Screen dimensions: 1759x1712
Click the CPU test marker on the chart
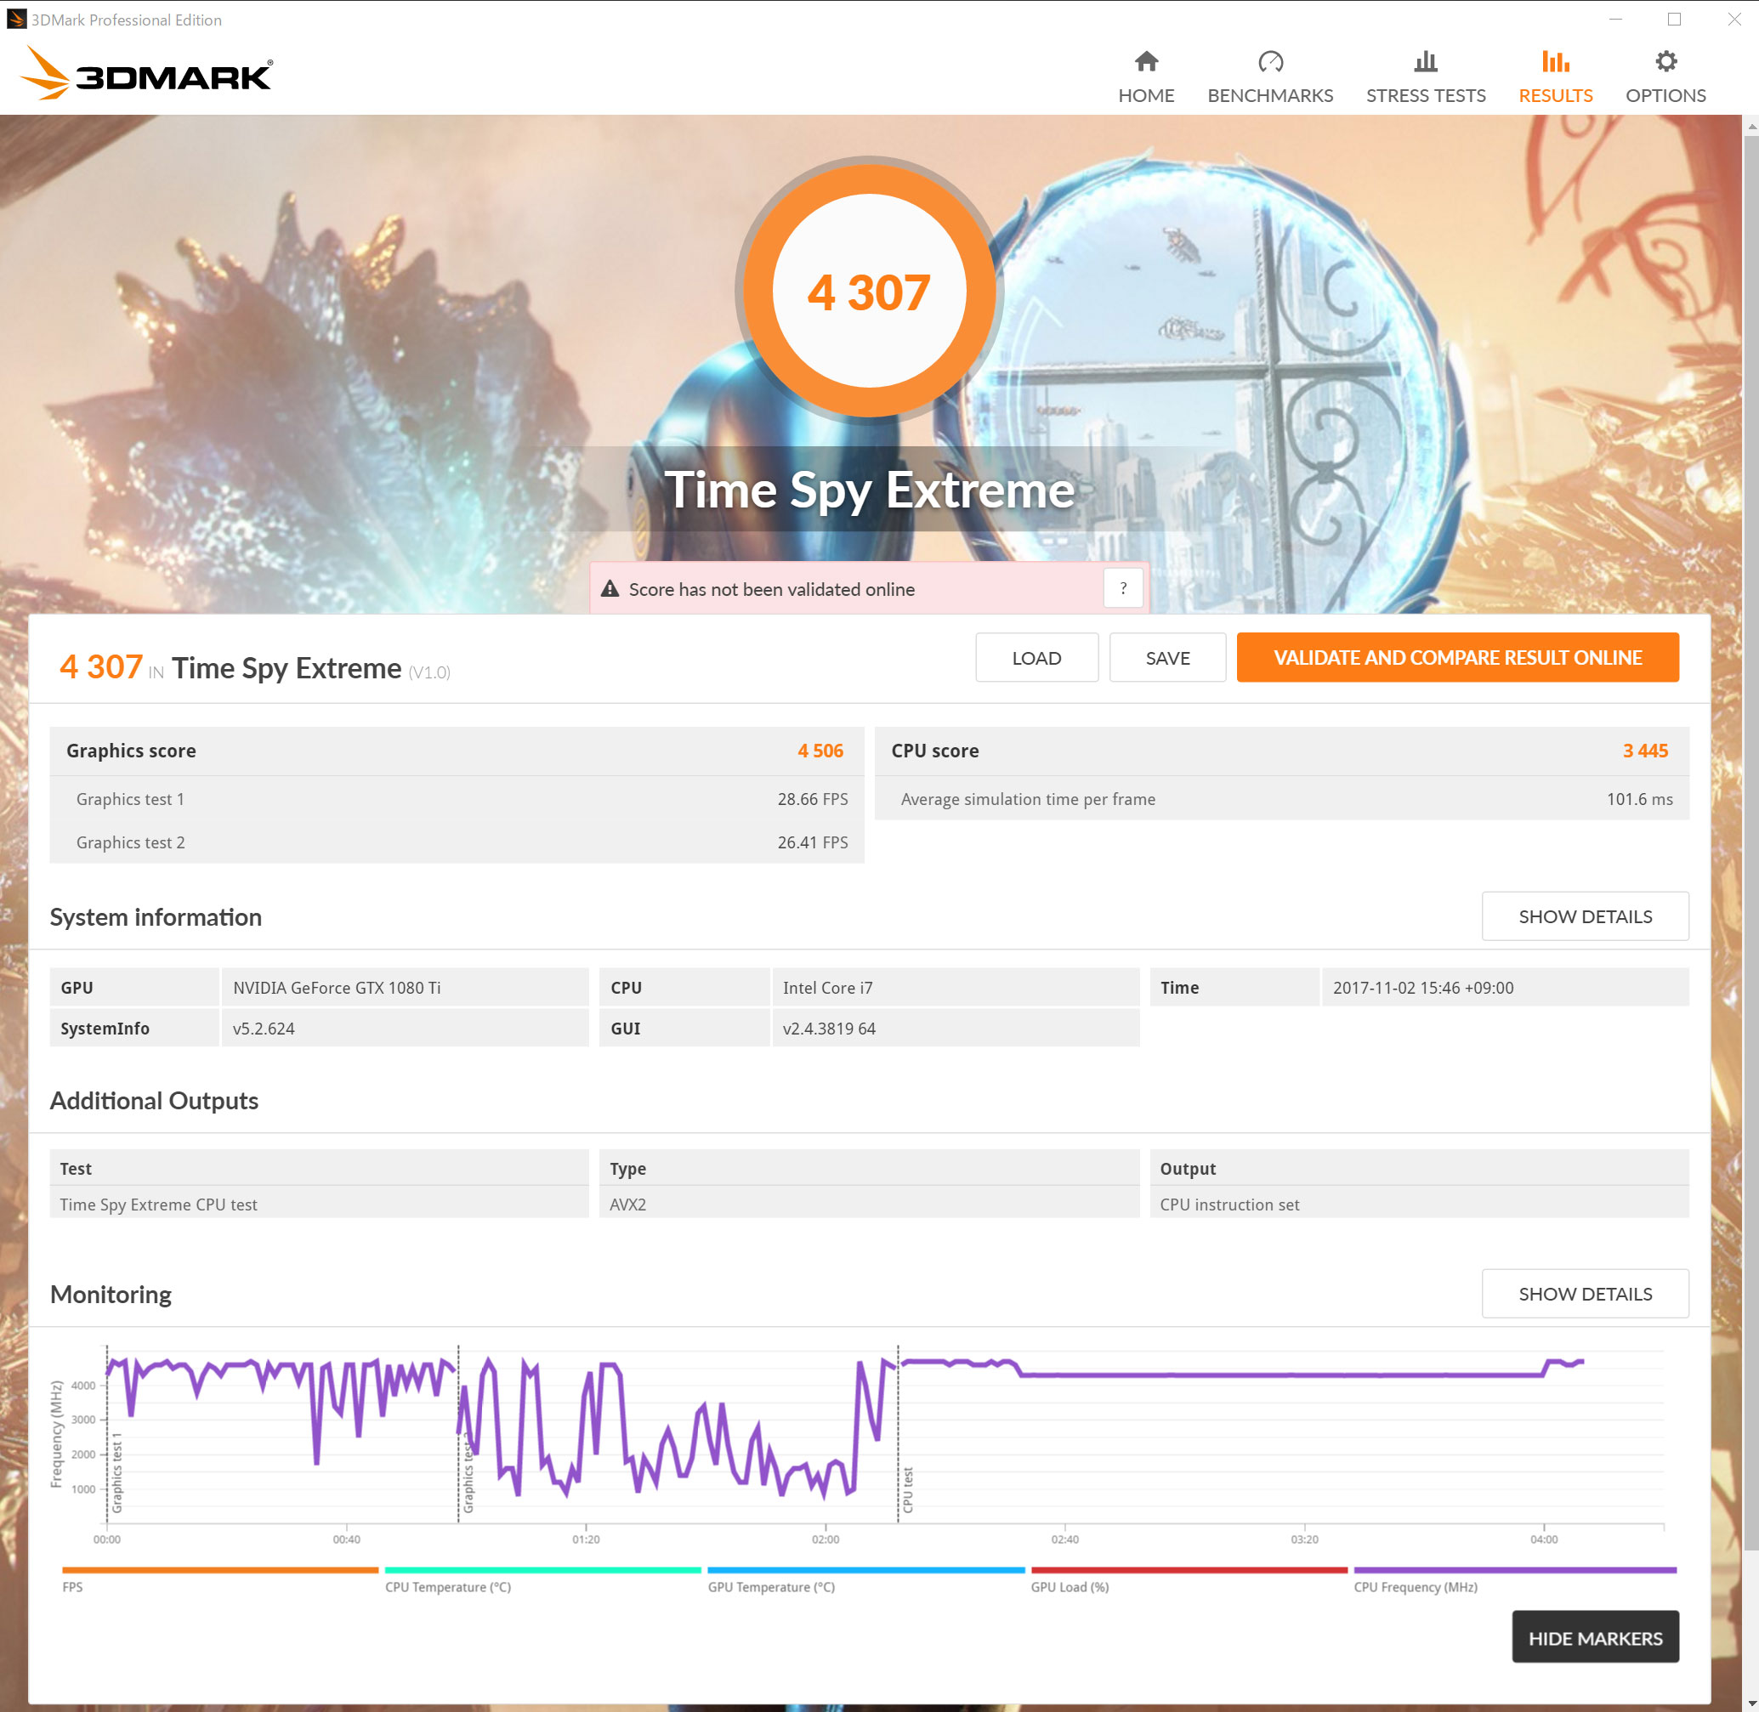tap(907, 1489)
